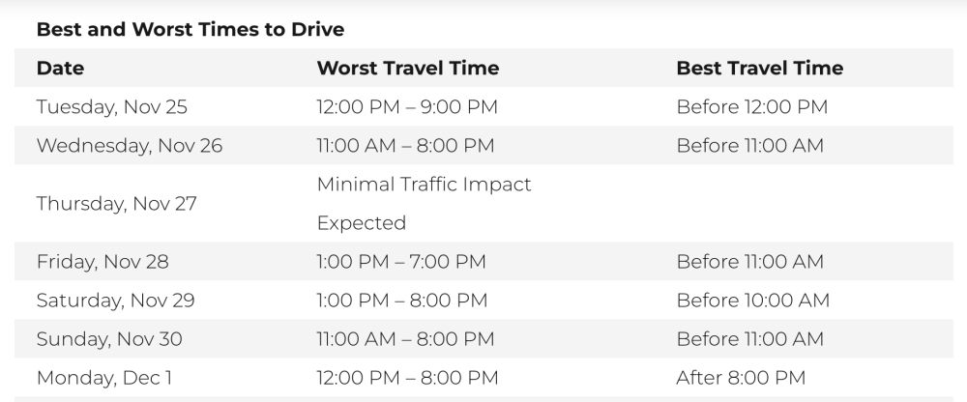
Task: Select the "Wednesday, Nov 26" date cell
Action: (129, 145)
